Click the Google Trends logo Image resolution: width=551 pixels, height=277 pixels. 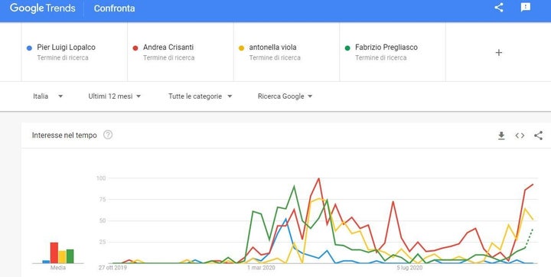tap(43, 8)
